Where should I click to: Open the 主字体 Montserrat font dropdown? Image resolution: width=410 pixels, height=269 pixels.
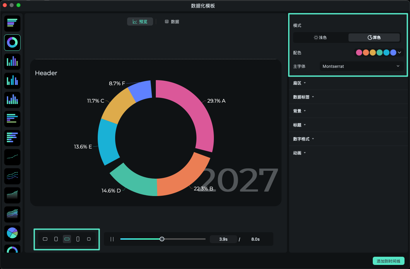click(361, 66)
